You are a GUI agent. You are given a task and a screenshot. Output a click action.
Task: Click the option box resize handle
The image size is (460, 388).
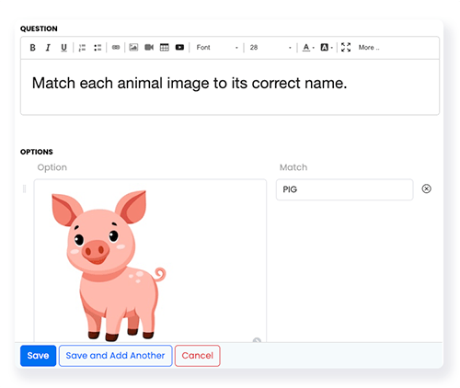[257, 340]
